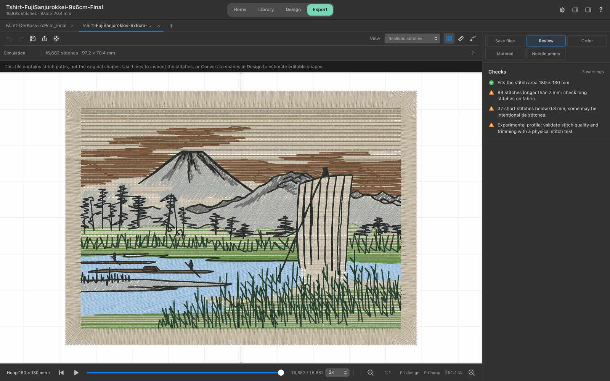Select the Export tab
Image resolution: width=610 pixels, height=381 pixels.
pyautogui.click(x=320, y=10)
